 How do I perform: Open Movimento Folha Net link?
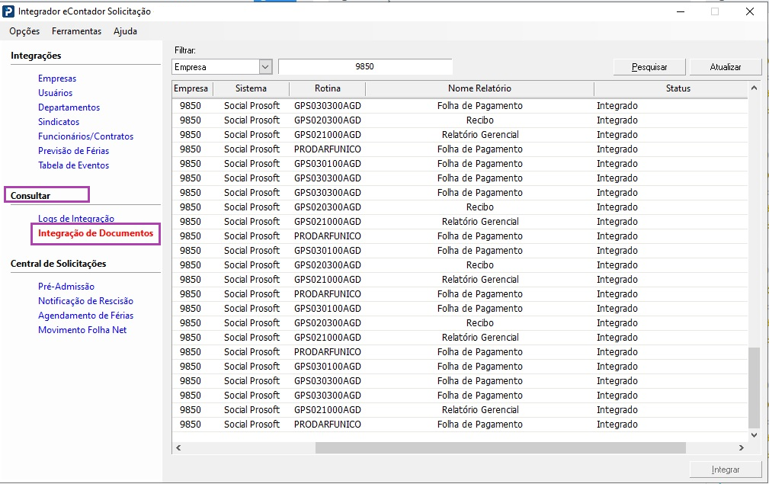82,330
